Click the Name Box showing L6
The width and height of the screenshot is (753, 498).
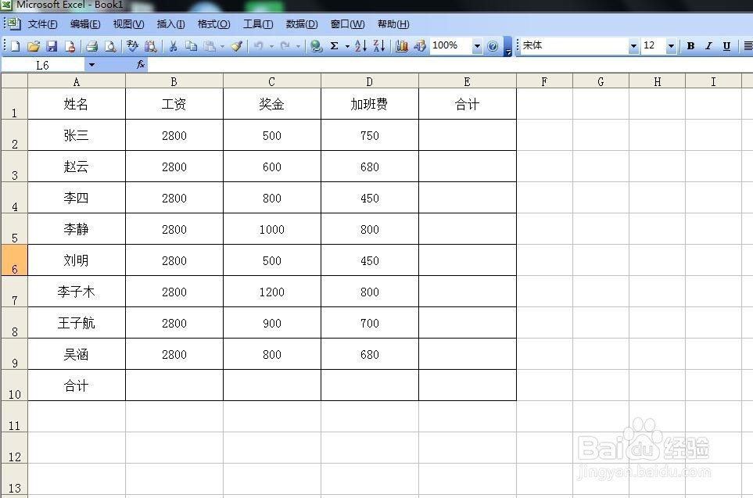click(43, 65)
